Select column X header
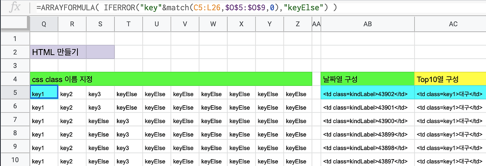Viewport: 486px width, 166px height. pyautogui.click(x=241, y=24)
